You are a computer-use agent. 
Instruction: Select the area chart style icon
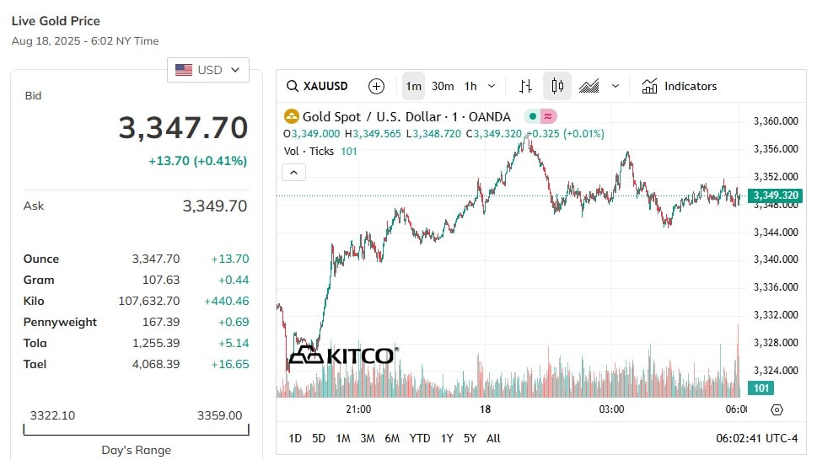[x=589, y=87]
